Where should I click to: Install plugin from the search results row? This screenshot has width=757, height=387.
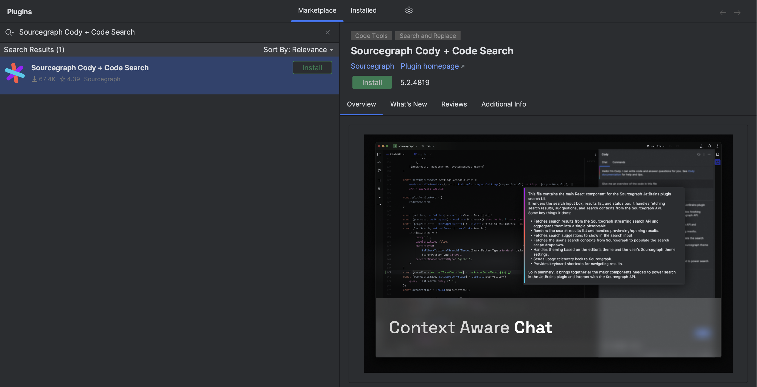tap(312, 68)
